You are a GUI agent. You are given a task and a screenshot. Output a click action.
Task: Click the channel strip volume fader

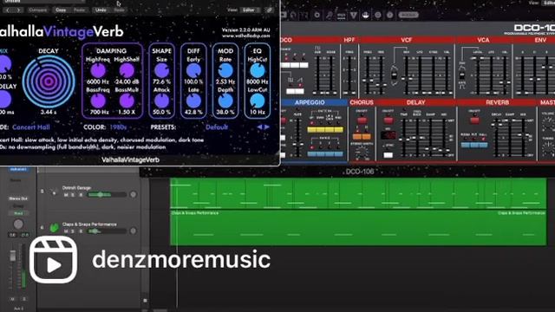pos(12,256)
